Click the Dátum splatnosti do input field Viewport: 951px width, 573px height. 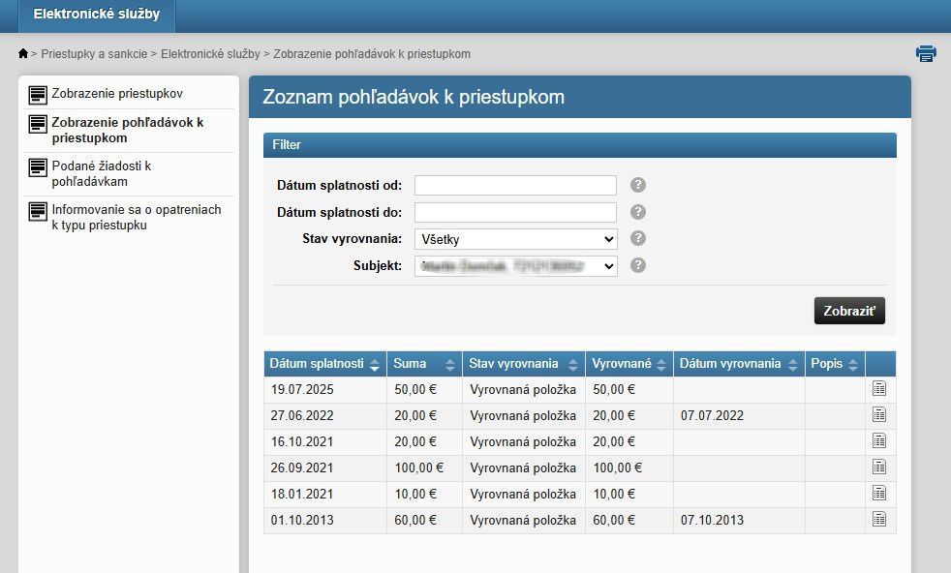click(515, 212)
